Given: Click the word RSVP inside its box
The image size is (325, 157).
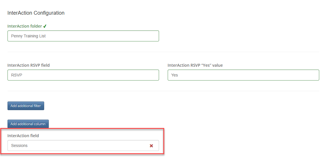Looking at the screenshot, I should pos(16,75).
